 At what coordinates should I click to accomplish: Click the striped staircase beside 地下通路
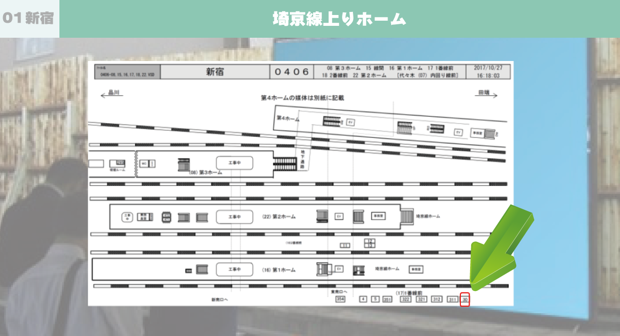coord(285,164)
